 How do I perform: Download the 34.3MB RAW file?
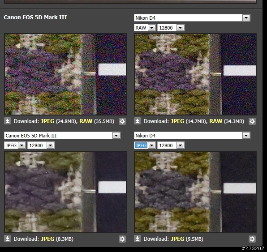(x=215, y=121)
